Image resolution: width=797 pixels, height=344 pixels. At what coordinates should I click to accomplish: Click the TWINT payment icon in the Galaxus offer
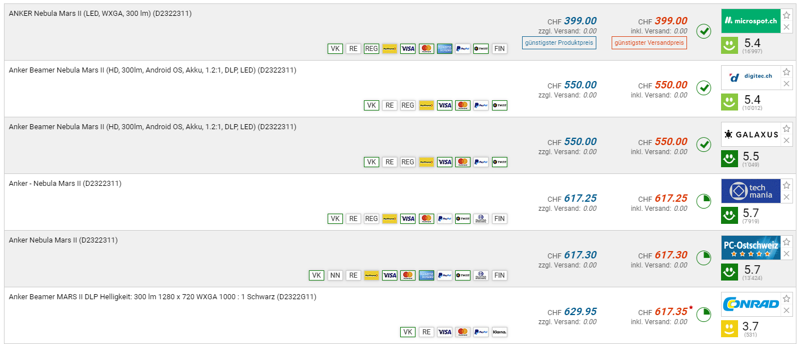tap(499, 162)
